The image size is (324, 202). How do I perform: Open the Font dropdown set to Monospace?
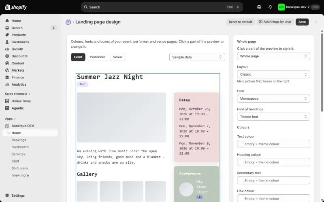click(274, 99)
